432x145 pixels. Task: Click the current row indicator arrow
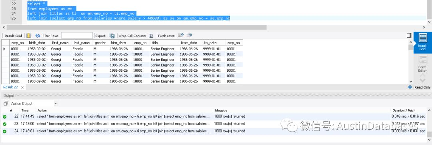pos(4,49)
